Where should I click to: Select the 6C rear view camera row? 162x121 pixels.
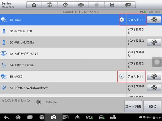[x=81, y=42]
